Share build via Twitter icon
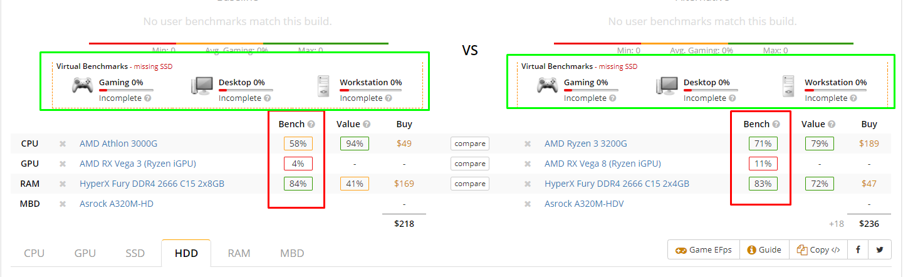The height and width of the screenshot is (277, 908). (x=880, y=249)
